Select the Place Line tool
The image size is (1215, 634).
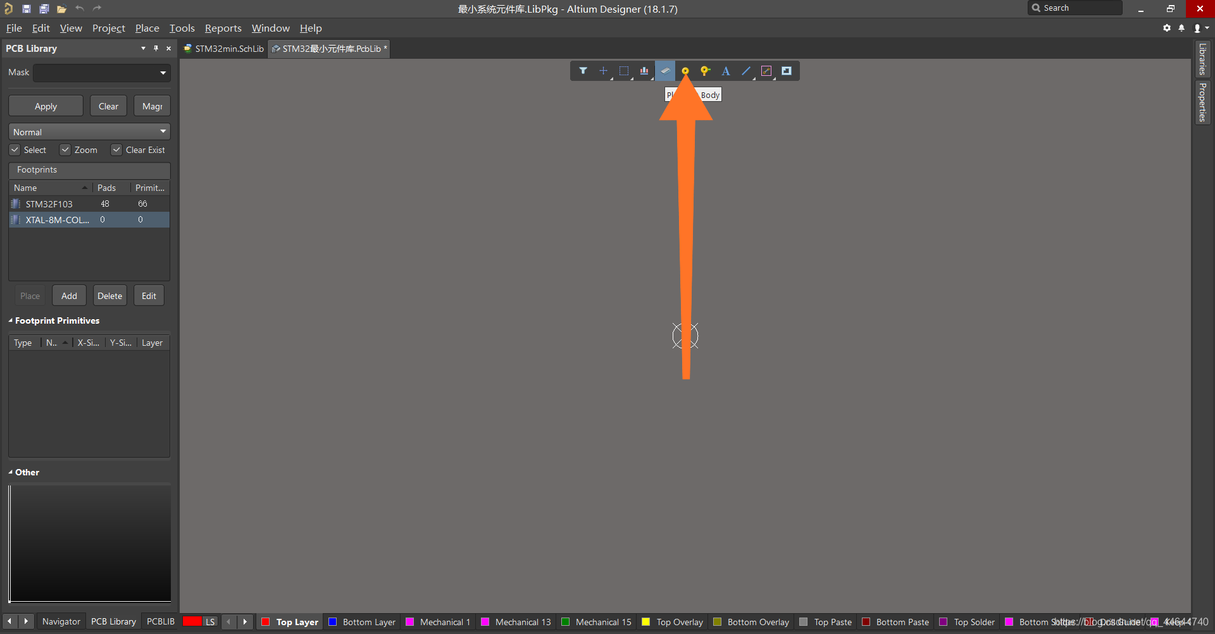(746, 71)
